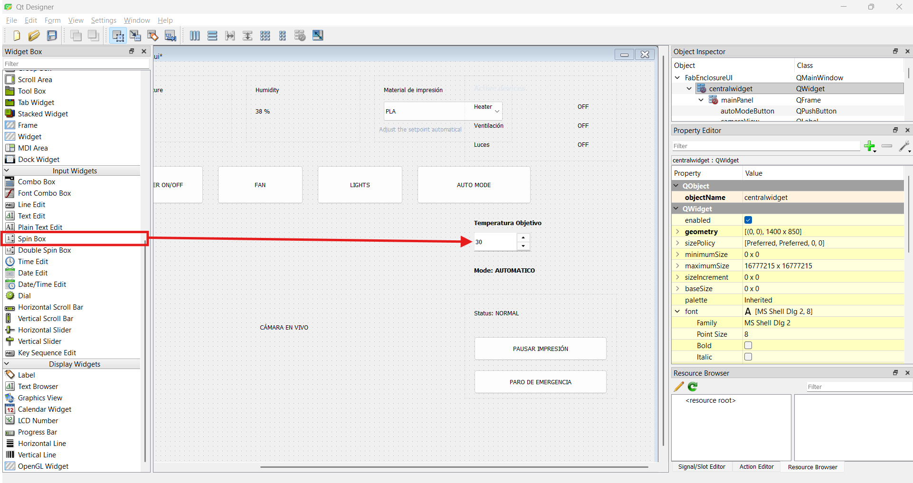Open the PLA material combo box

[x=443, y=111]
